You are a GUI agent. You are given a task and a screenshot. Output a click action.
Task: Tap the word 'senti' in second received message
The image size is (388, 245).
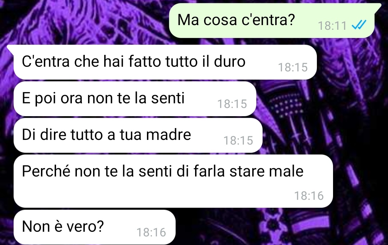(x=168, y=98)
